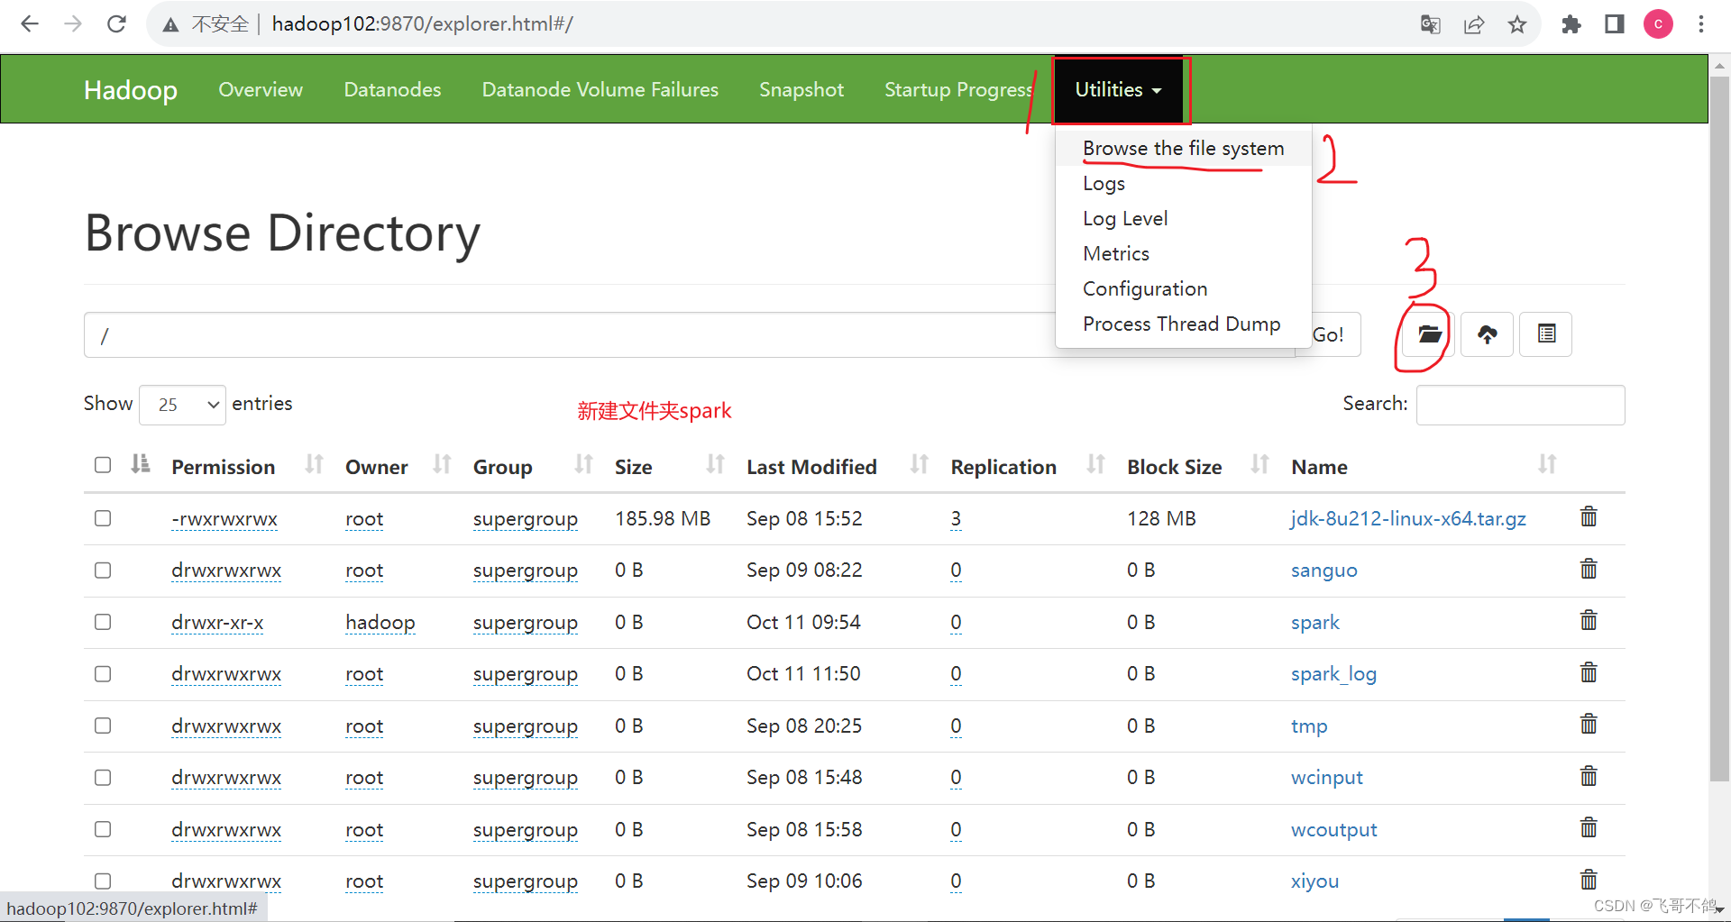The width and height of the screenshot is (1731, 922).
Task: Click the translate page icon in address bar
Action: (x=1431, y=24)
